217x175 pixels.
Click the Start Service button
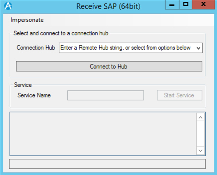coord(180,95)
